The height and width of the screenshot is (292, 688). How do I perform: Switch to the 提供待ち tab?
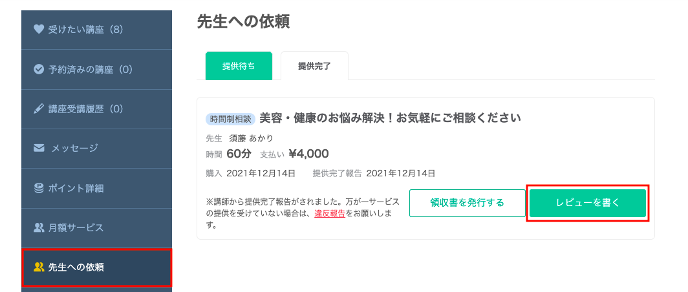click(239, 66)
